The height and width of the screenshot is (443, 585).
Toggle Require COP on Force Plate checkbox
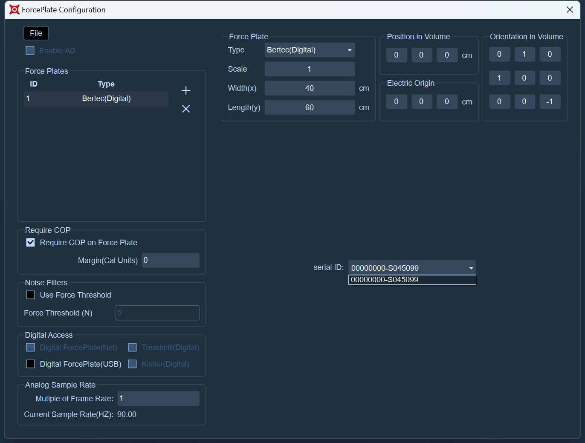(31, 243)
